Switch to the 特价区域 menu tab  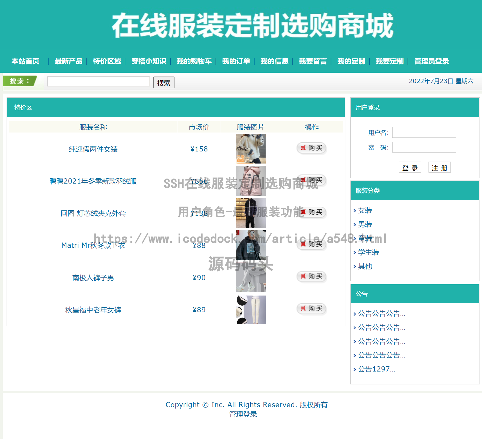pyautogui.click(x=106, y=61)
